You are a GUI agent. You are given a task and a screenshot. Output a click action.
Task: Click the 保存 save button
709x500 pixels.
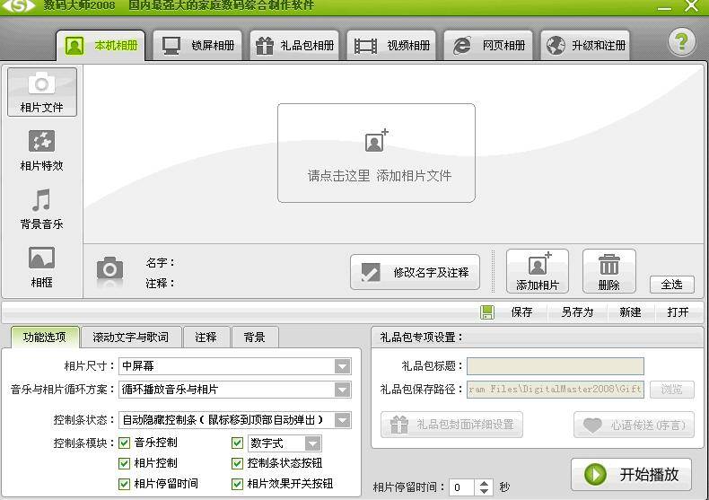[x=521, y=312]
